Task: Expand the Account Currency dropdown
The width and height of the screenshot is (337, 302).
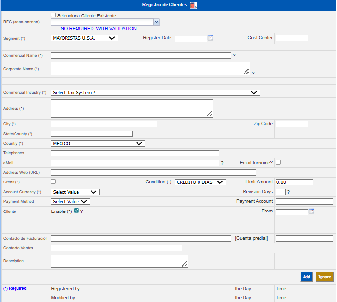Action: (75, 192)
